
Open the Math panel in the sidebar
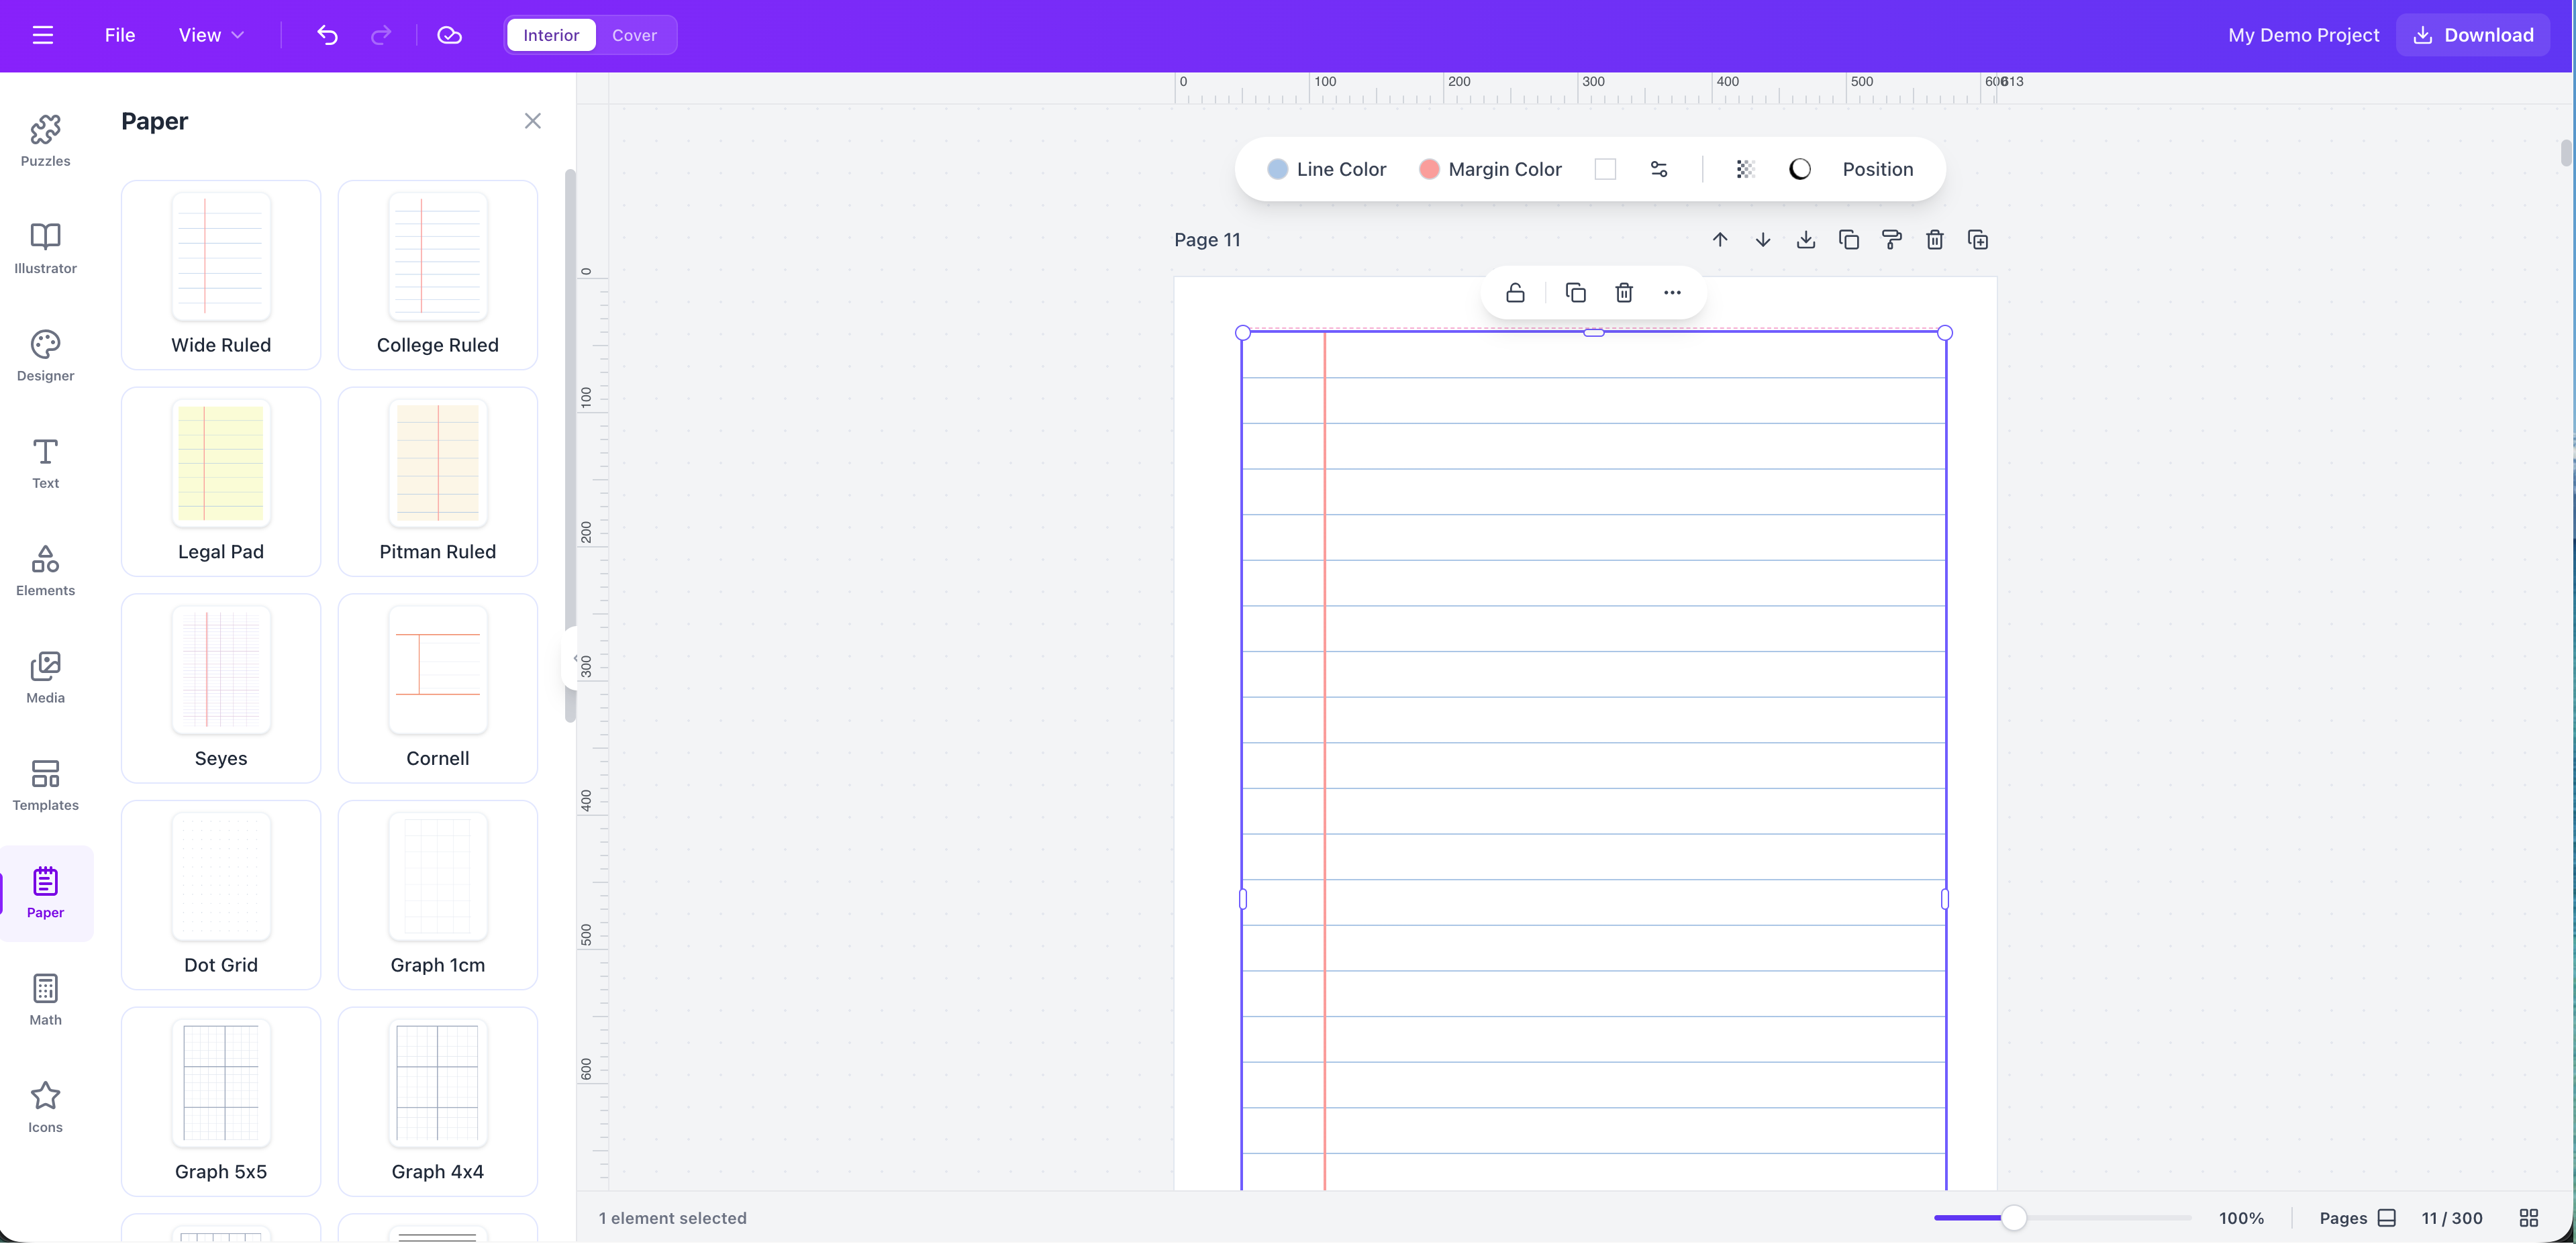coord(46,999)
